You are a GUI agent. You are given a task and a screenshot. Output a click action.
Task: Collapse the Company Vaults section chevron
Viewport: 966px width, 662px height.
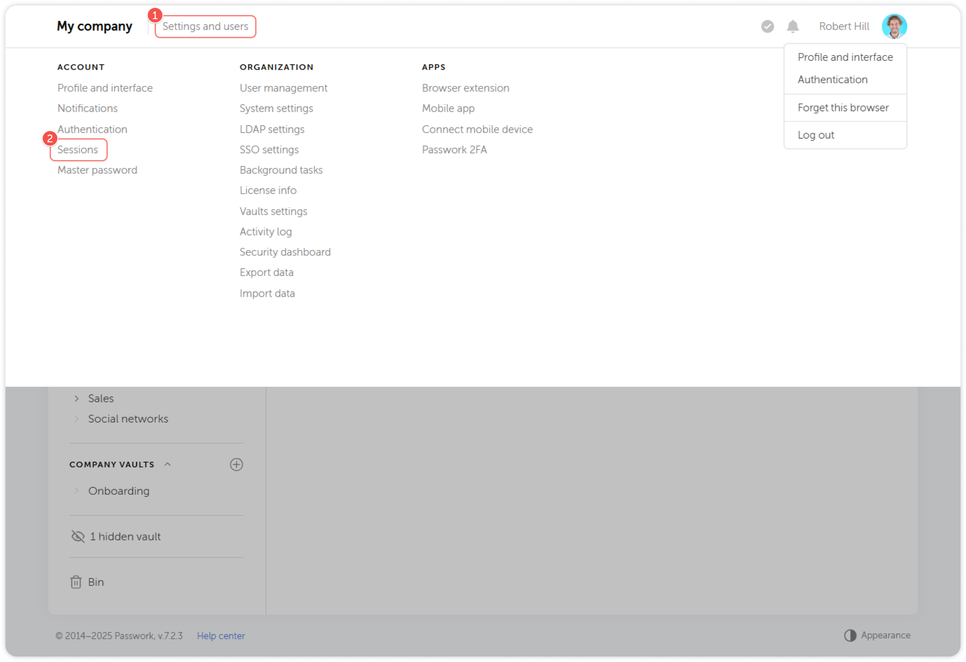167,464
